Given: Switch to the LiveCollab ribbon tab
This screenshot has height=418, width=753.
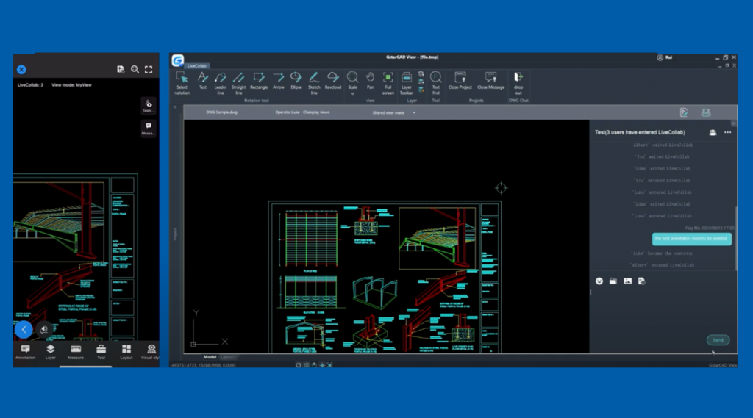Looking at the screenshot, I should pyautogui.click(x=197, y=65).
